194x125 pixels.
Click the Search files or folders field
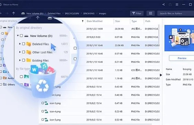[x=176, y=13]
